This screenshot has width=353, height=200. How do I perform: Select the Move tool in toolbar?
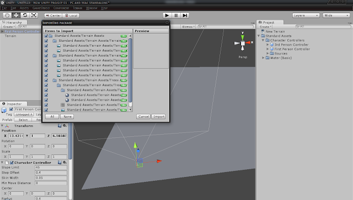pyautogui.click(x=16, y=15)
